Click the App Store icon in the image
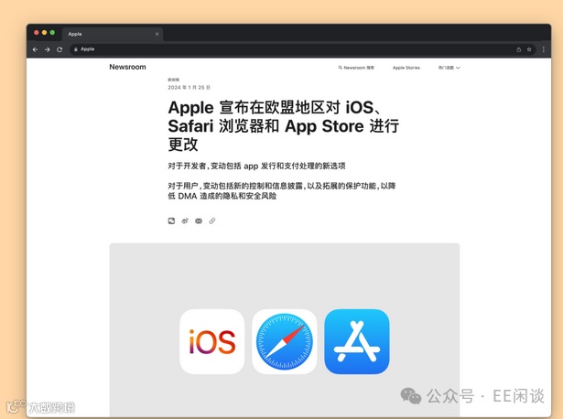This screenshot has width=563, height=419. [x=357, y=341]
